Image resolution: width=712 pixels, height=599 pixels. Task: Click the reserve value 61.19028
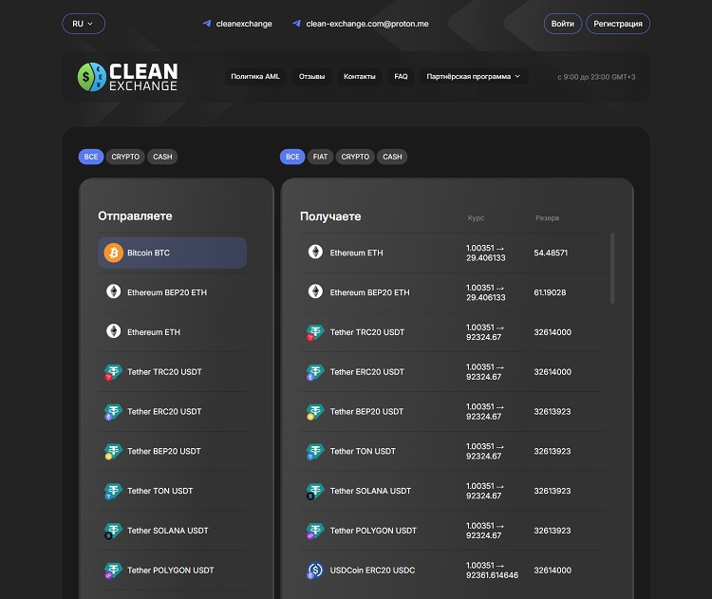point(550,292)
